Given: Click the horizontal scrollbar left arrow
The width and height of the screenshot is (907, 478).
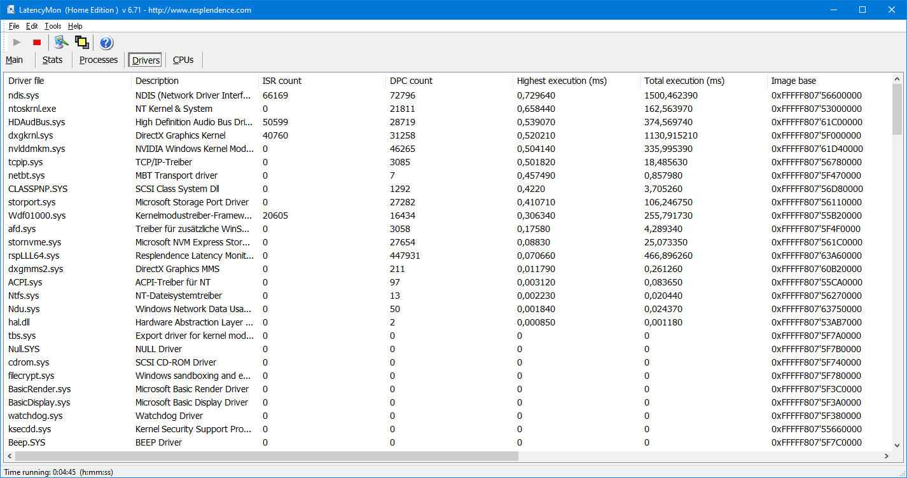Looking at the screenshot, I should pyautogui.click(x=10, y=456).
